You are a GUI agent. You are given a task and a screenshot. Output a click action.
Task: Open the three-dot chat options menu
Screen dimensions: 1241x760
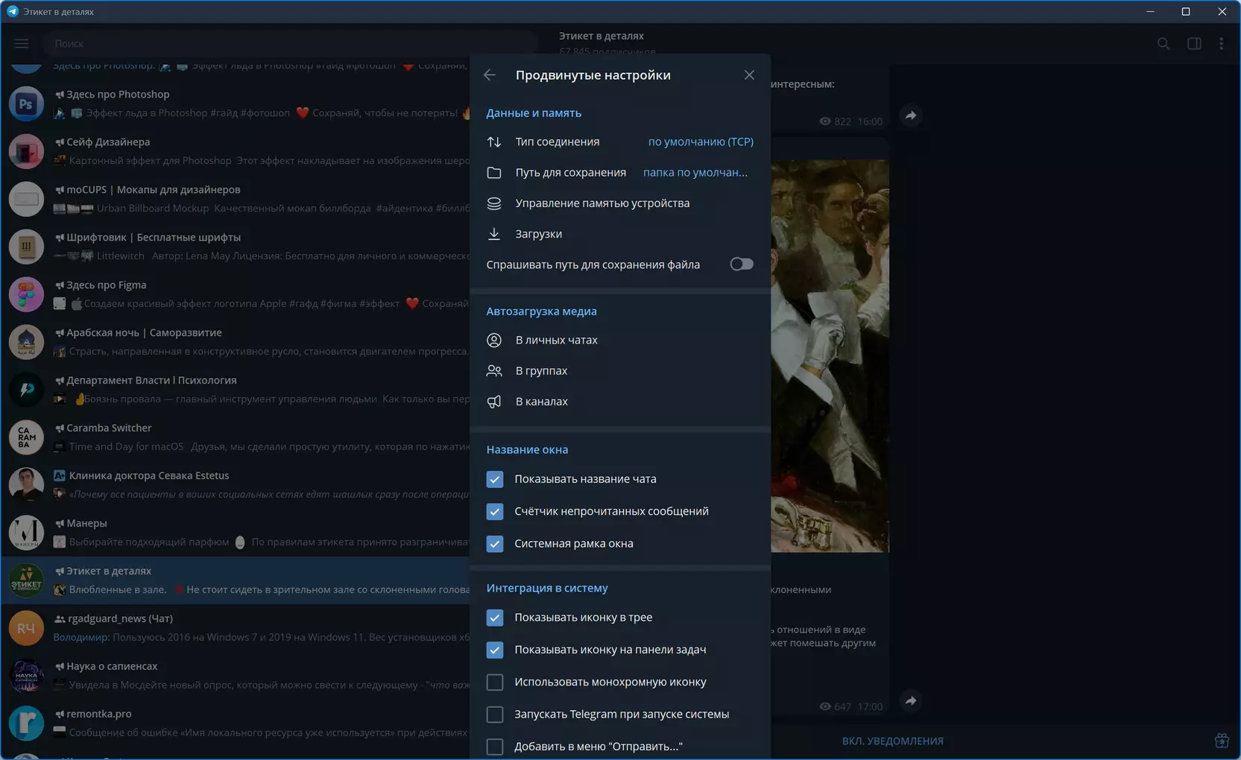[x=1221, y=43]
